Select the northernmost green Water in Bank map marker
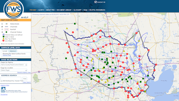This screenshot has height=101, width=179. tap(75, 24)
